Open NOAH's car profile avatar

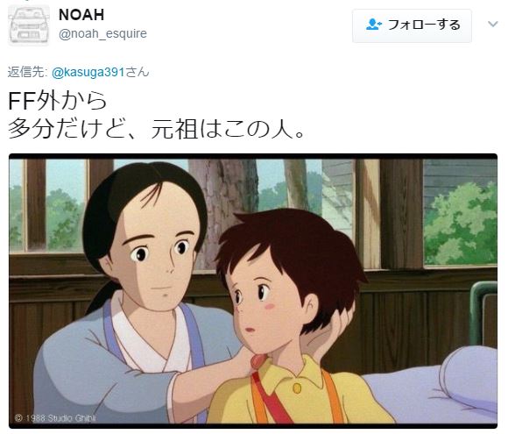click(29, 25)
